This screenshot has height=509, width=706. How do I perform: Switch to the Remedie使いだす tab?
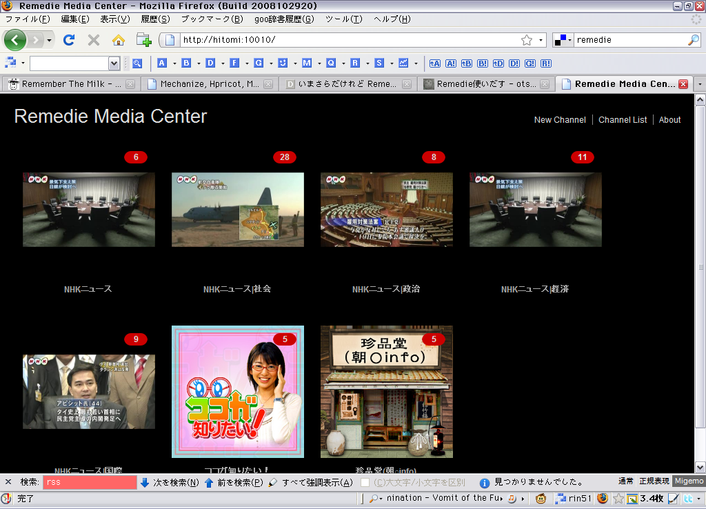486,84
